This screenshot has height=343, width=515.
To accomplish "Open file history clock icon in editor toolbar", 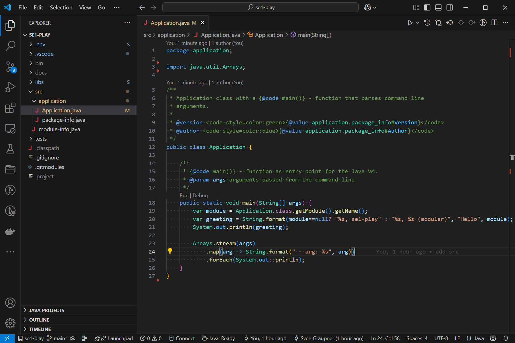I will (x=427, y=23).
